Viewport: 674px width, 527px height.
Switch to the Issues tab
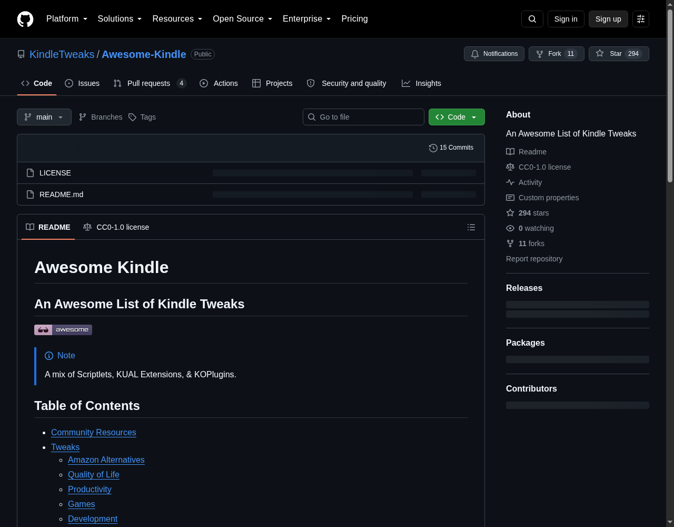click(x=82, y=83)
